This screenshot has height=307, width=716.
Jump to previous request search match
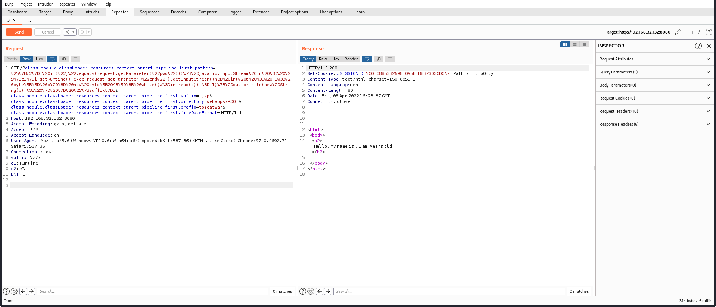23,291
